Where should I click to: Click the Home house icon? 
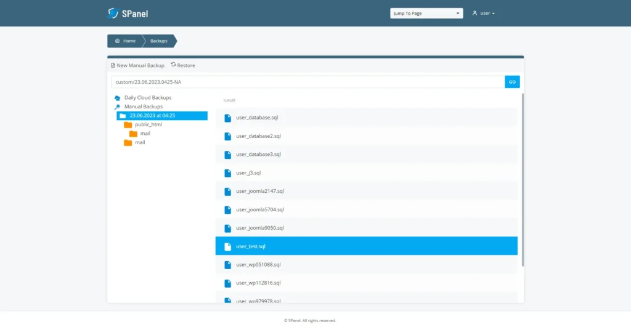click(x=118, y=41)
